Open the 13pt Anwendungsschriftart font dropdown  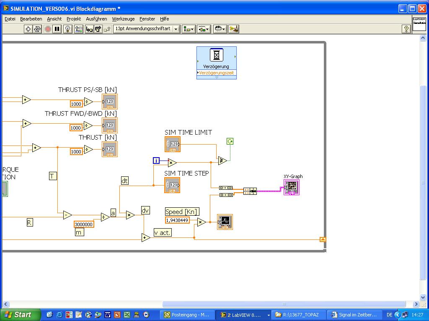176,29
